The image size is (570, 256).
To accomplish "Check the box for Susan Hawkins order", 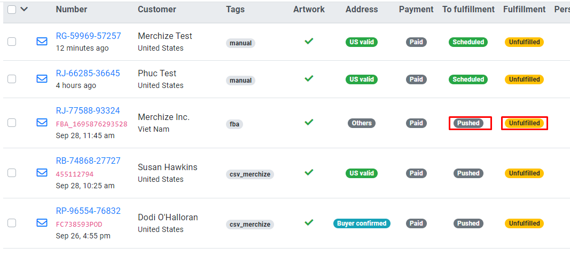I will pos(12,173).
